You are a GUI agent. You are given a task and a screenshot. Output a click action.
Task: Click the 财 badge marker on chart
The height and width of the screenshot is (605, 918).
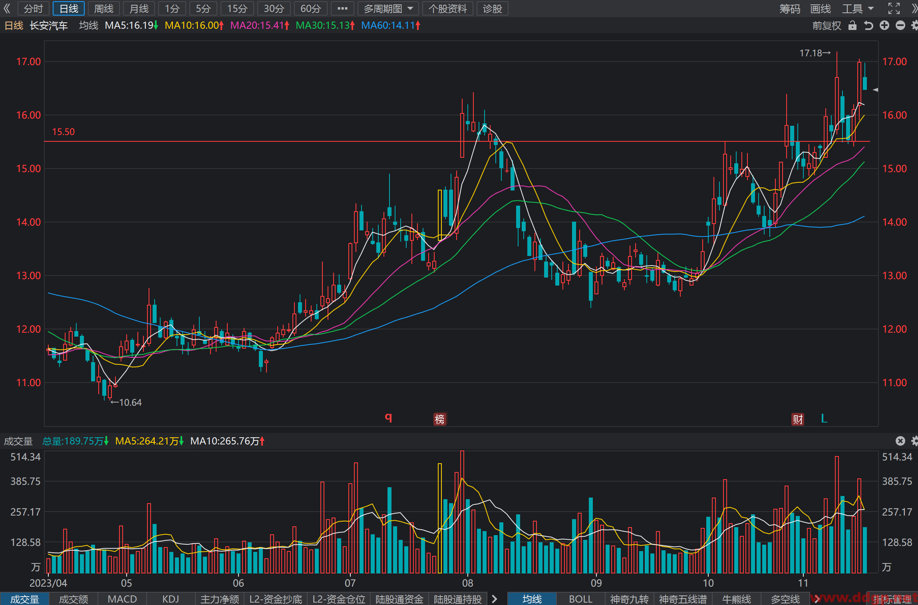point(798,419)
